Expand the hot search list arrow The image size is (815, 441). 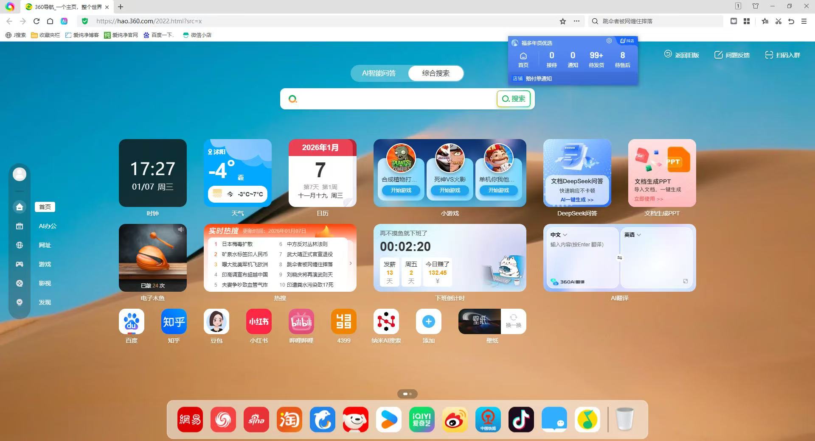pyautogui.click(x=351, y=263)
